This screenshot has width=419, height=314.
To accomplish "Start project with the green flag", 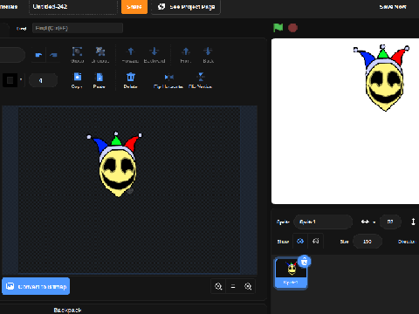I will click(x=278, y=28).
